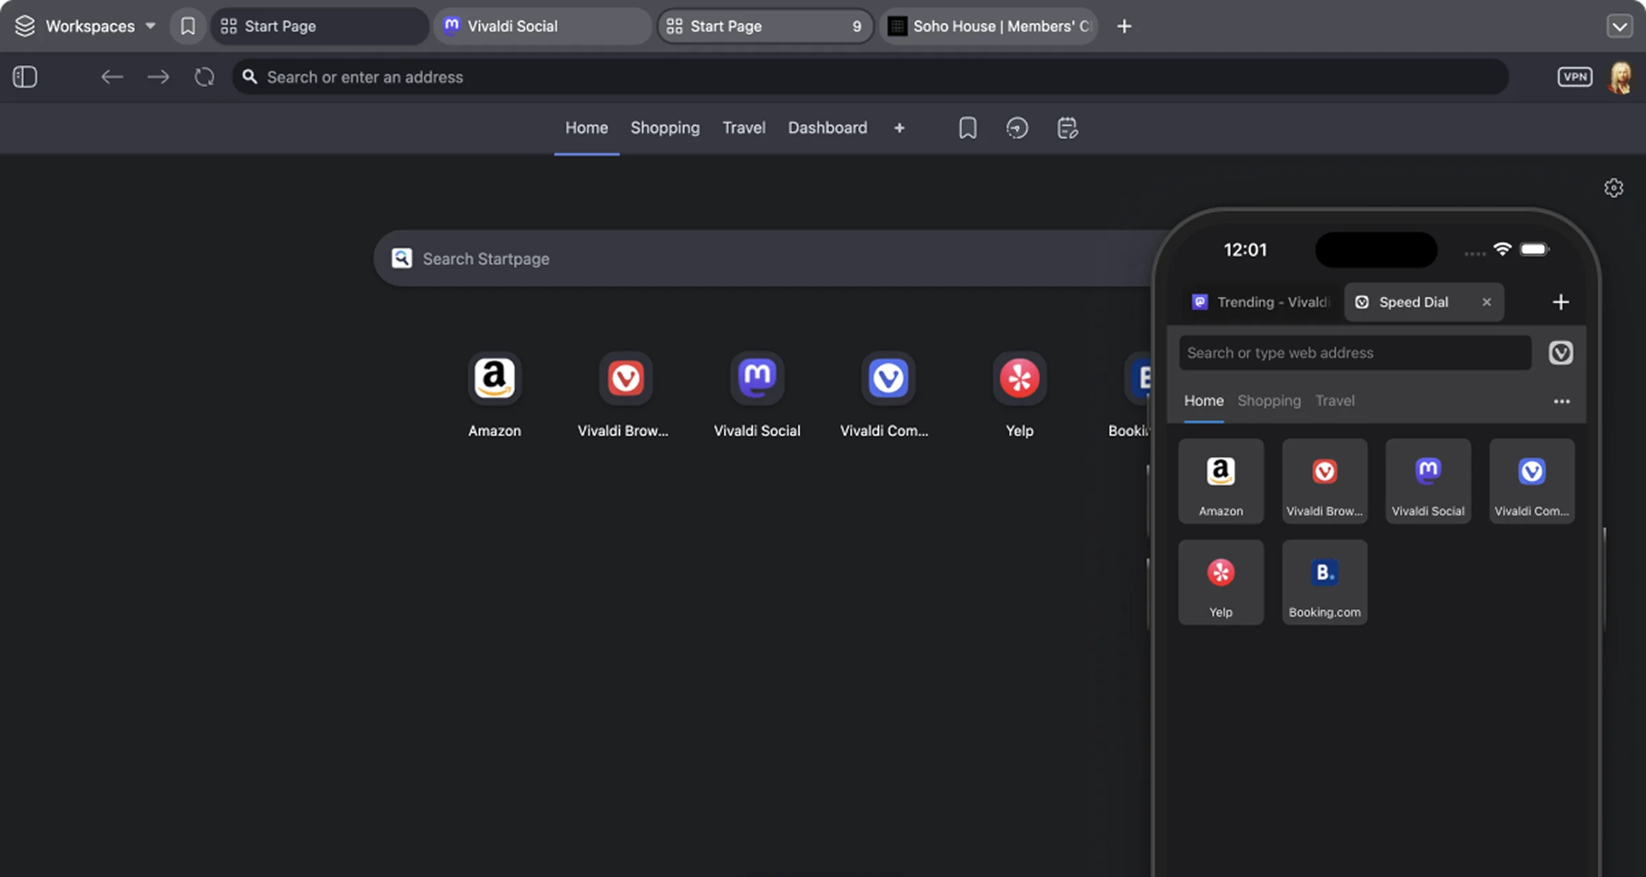The height and width of the screenshot is (877, 1646).
Task: Click the Vivaldi shield icon in phone address bar
Action: 1560,353
